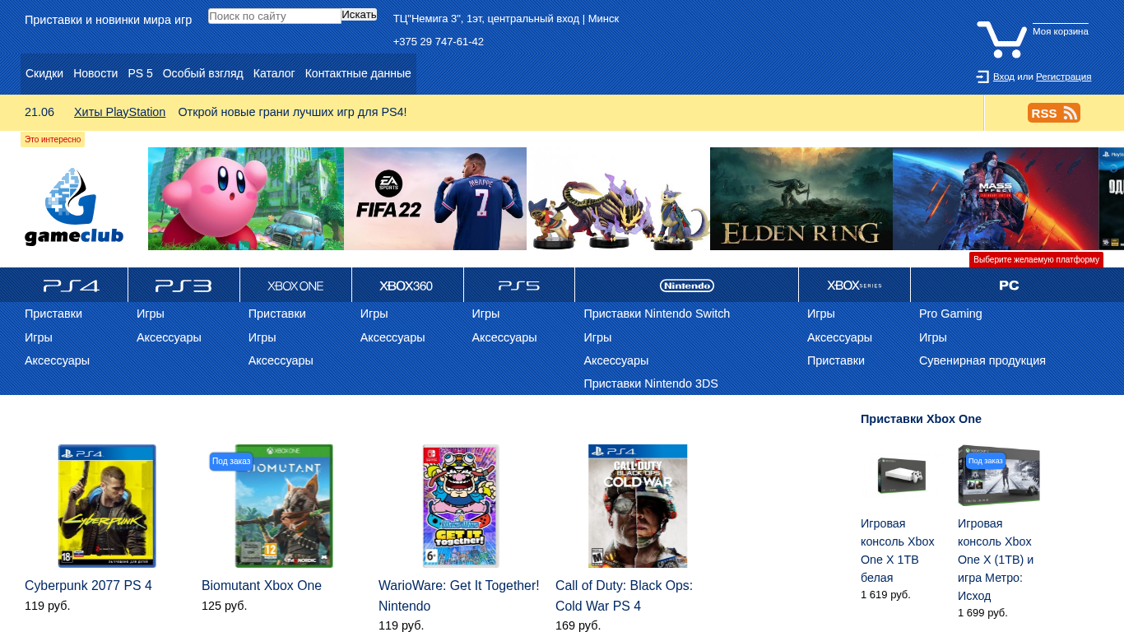The image size is (1124, 632).
Task: Choose the Xbox One platform logo
Action: tap(295, 286)
